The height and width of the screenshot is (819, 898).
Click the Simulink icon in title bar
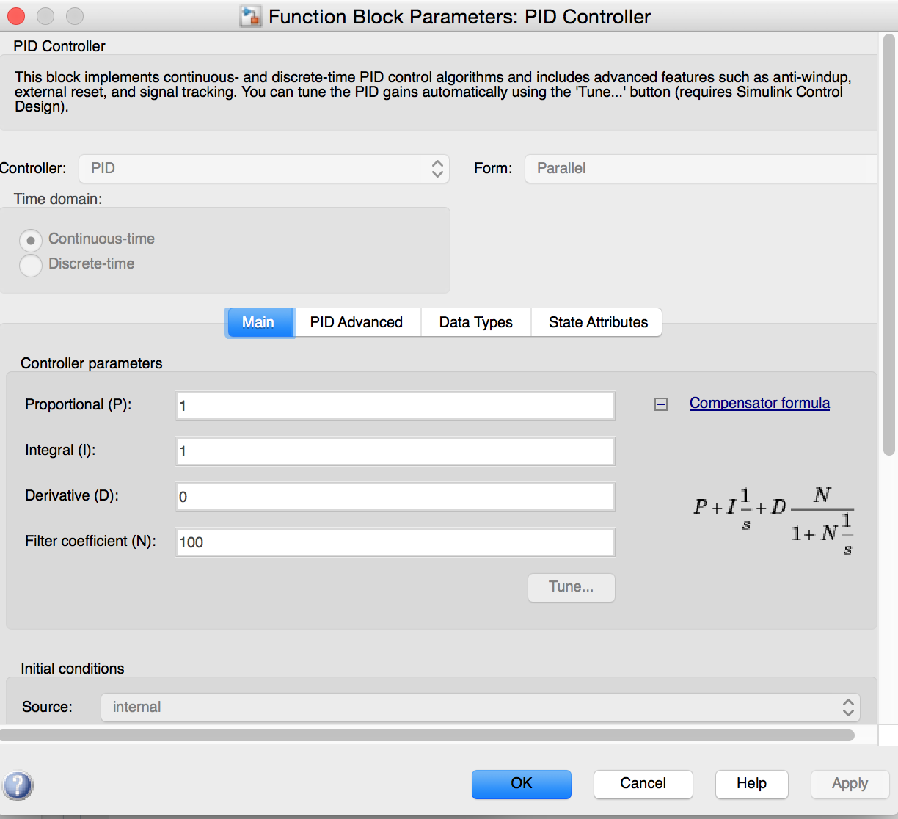pyautogui.click(x=251, y=16)
